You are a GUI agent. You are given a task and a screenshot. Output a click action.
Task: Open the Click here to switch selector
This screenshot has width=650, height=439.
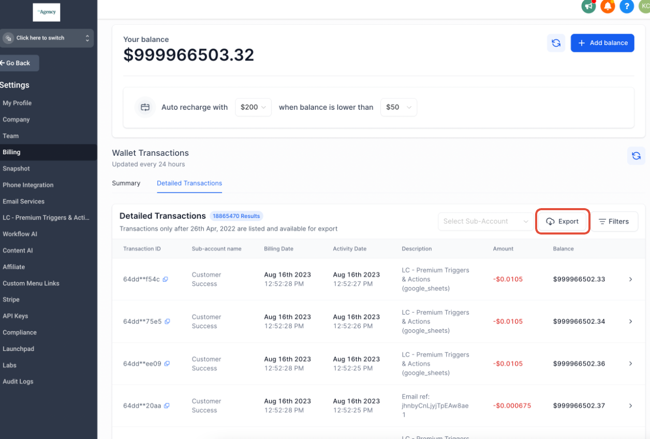point(47,38)
